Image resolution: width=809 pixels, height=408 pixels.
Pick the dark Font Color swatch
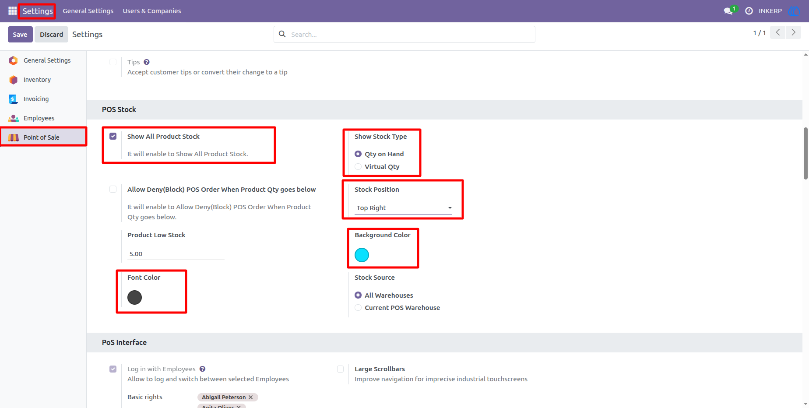coord(134,298)
